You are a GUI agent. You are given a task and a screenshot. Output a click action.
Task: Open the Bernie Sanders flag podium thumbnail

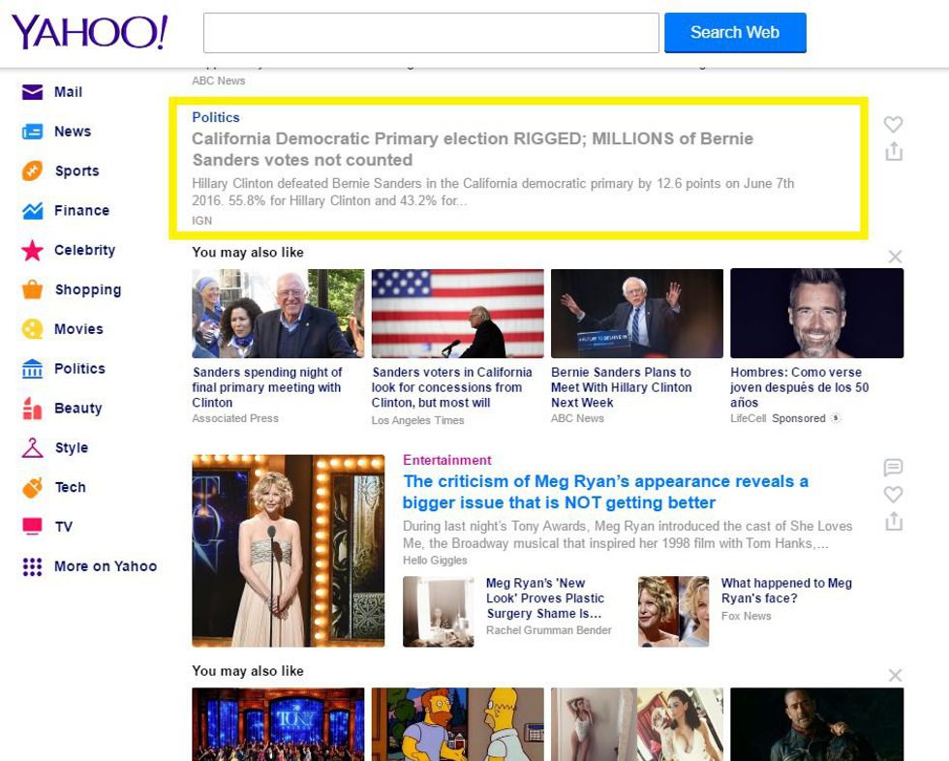tap(458, 314)
